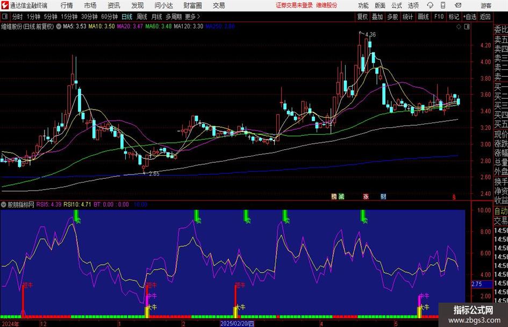Click the RSI5: 4.39 indicator value

48,205
